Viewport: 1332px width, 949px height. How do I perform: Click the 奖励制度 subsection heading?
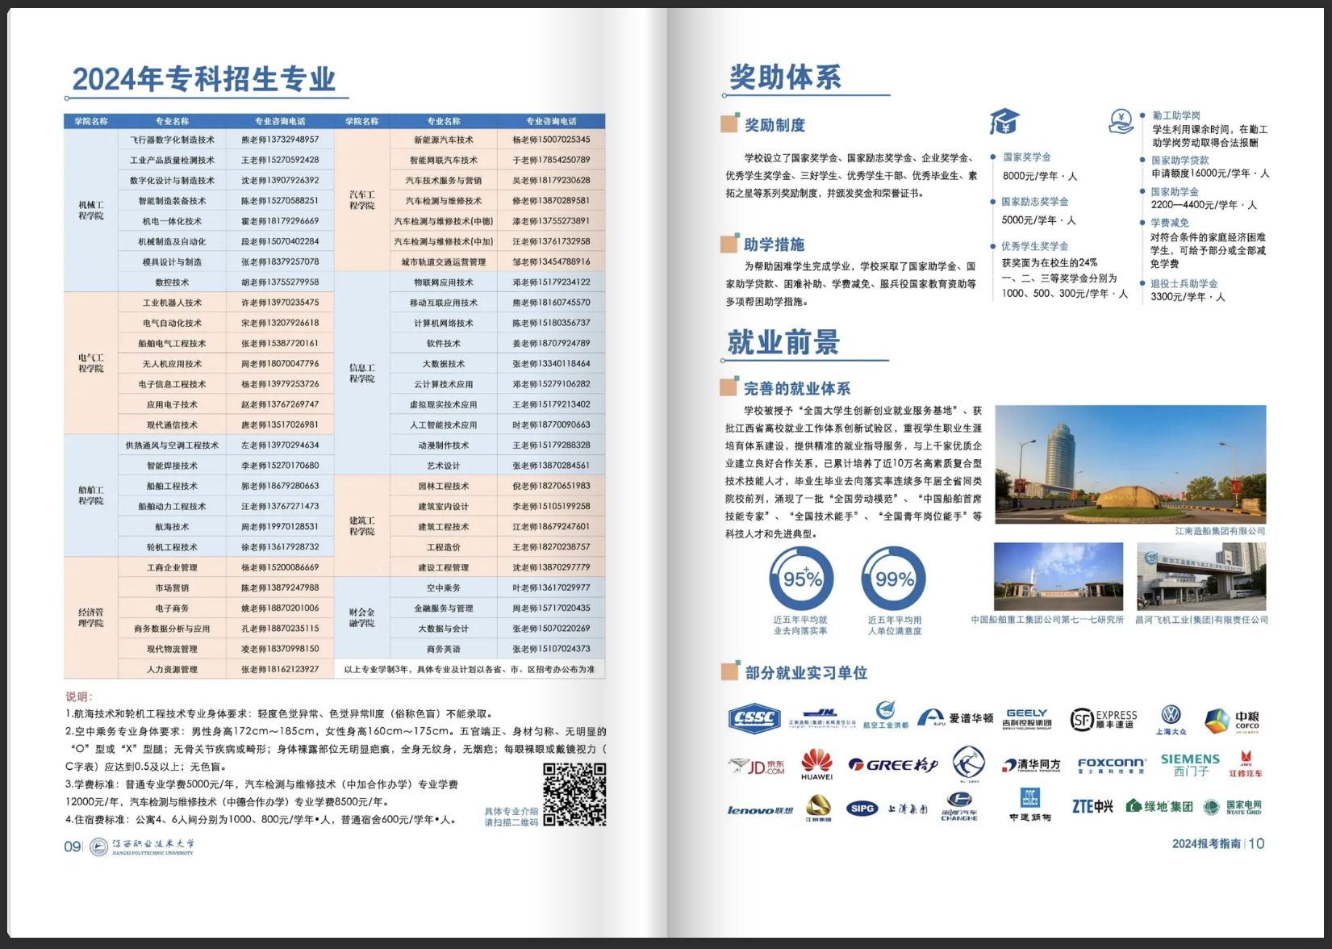(775, 125)
